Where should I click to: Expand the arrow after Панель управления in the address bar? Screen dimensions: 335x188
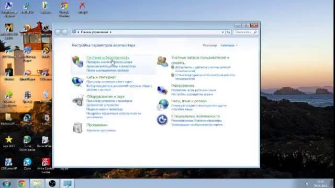pyautogui.click(x=110, y=32)
